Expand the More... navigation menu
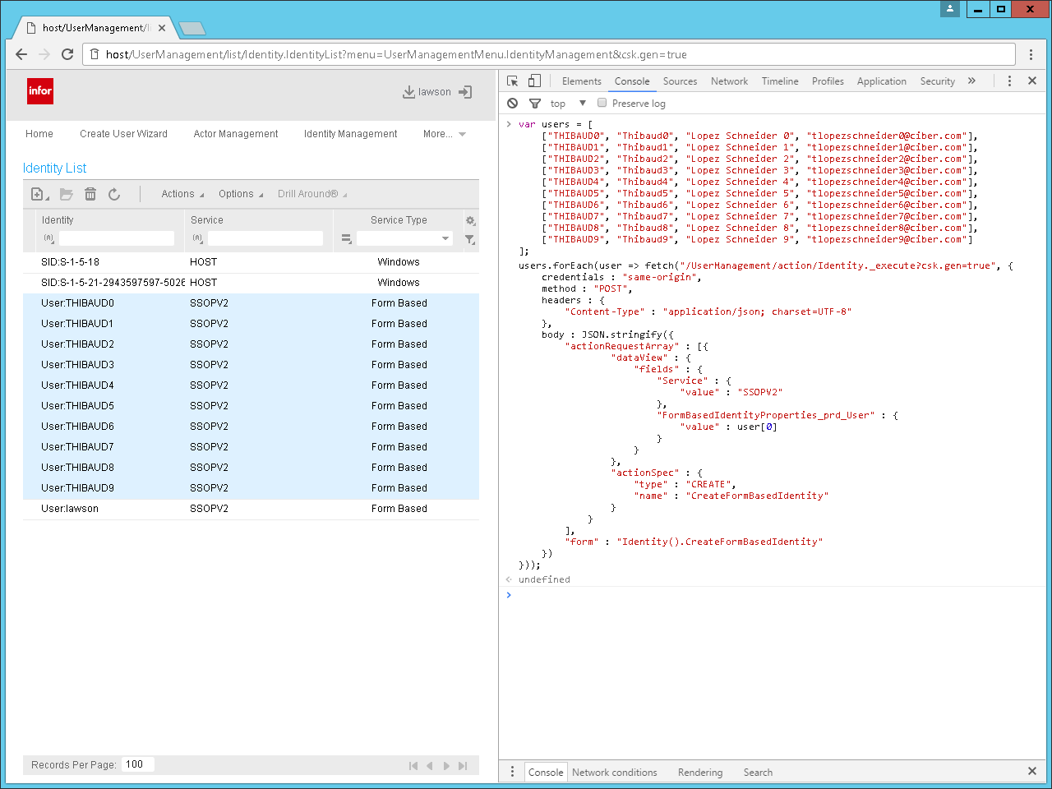 pyautogui.click(x=444, y=134)
